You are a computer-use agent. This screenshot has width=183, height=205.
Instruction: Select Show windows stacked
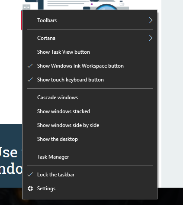click(90, 111)
